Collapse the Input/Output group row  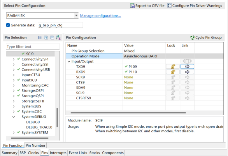click(69, 61)
